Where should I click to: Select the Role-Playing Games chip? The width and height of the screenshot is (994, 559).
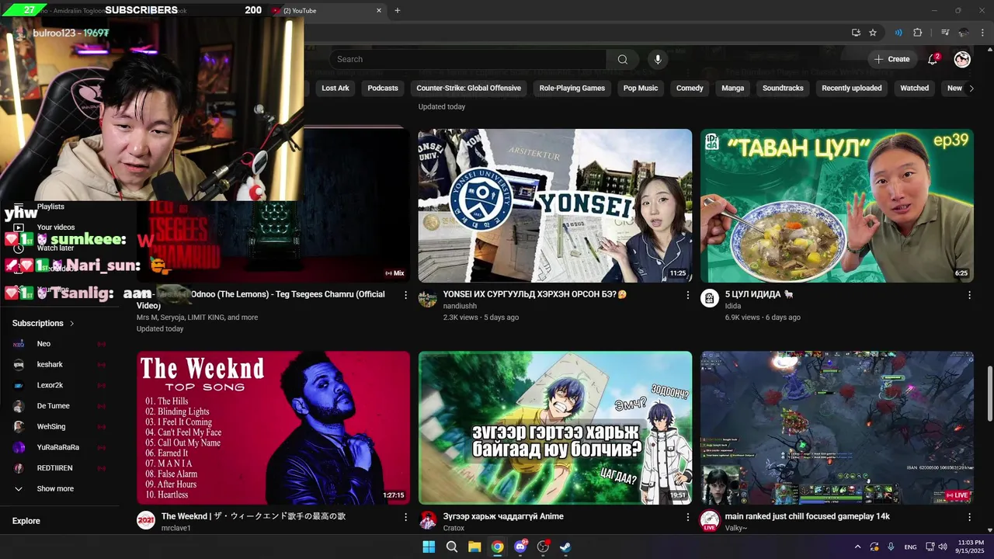572,89
